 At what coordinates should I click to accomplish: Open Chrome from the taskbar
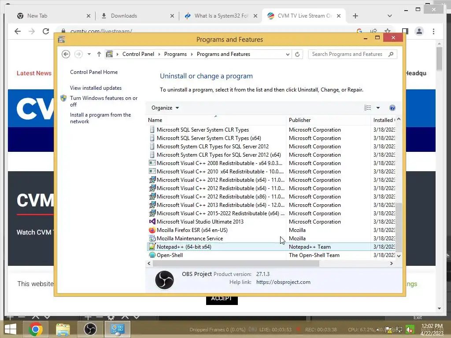click(x=36, y=329)
